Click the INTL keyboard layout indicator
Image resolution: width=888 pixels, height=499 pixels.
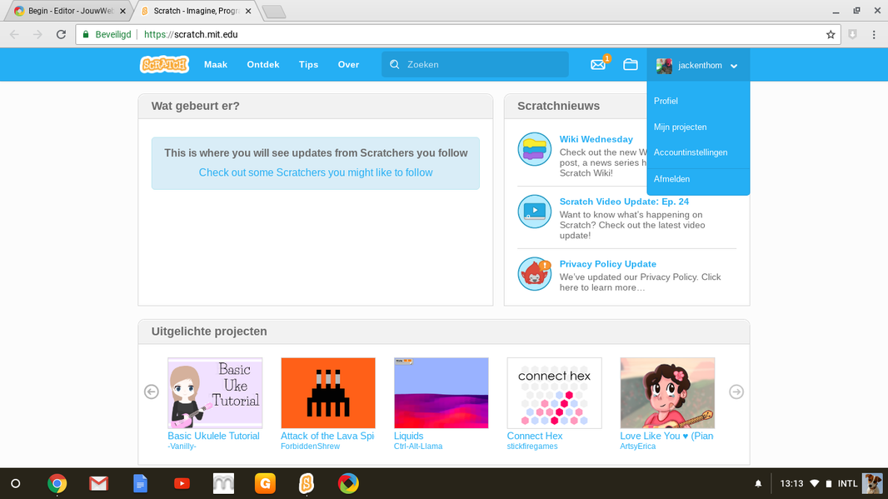pos(848,484)
